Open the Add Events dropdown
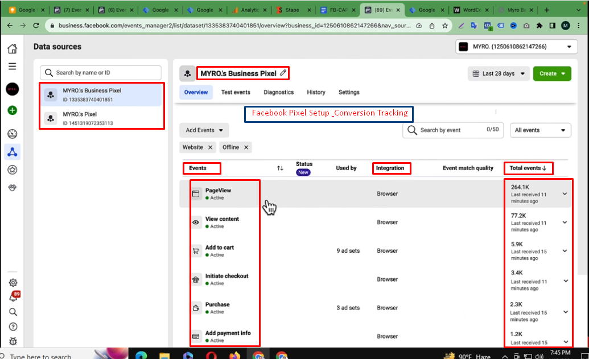Image resolution: width=589 pixels, height=359 pixels. [204, 130]
